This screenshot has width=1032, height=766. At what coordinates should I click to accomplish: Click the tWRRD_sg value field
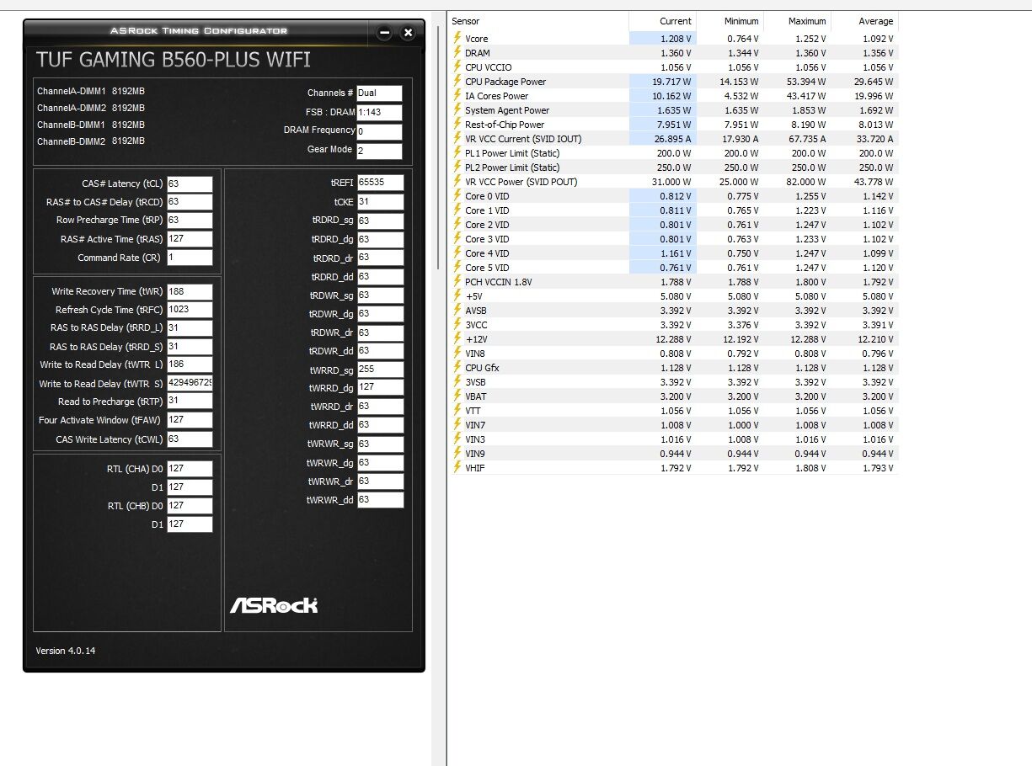(380, 369)
